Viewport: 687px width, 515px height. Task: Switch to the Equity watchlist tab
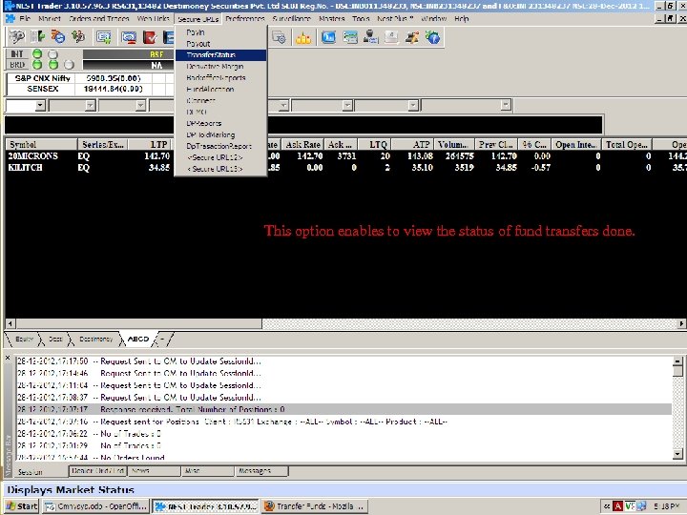(x=24, y=340)
